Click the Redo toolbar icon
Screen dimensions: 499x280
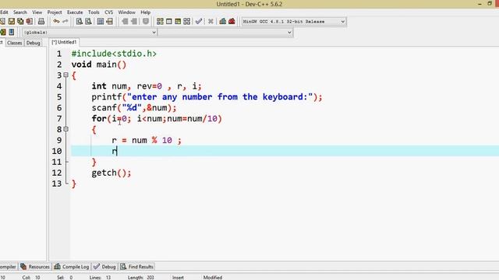[x=65, y=21]
